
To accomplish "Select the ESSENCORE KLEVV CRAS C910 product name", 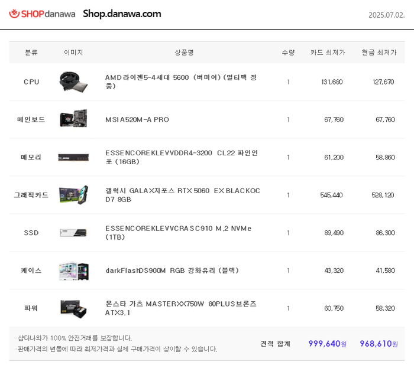I will tap(178, 233).
